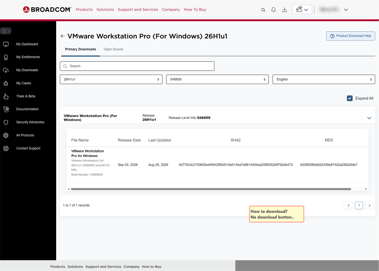Viewport: 379px width, 271px height.
Task: Click the scrollbar left arrow in table
Action: coord(69,189)
